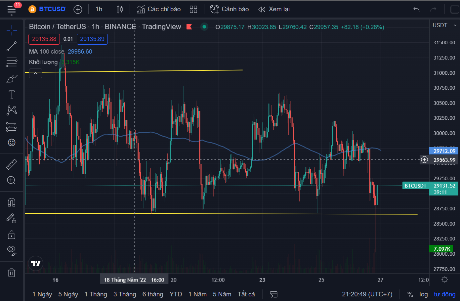Select MA 100 close indicator legend
Viewport: 460px width, 301px height.
[47, 52]
